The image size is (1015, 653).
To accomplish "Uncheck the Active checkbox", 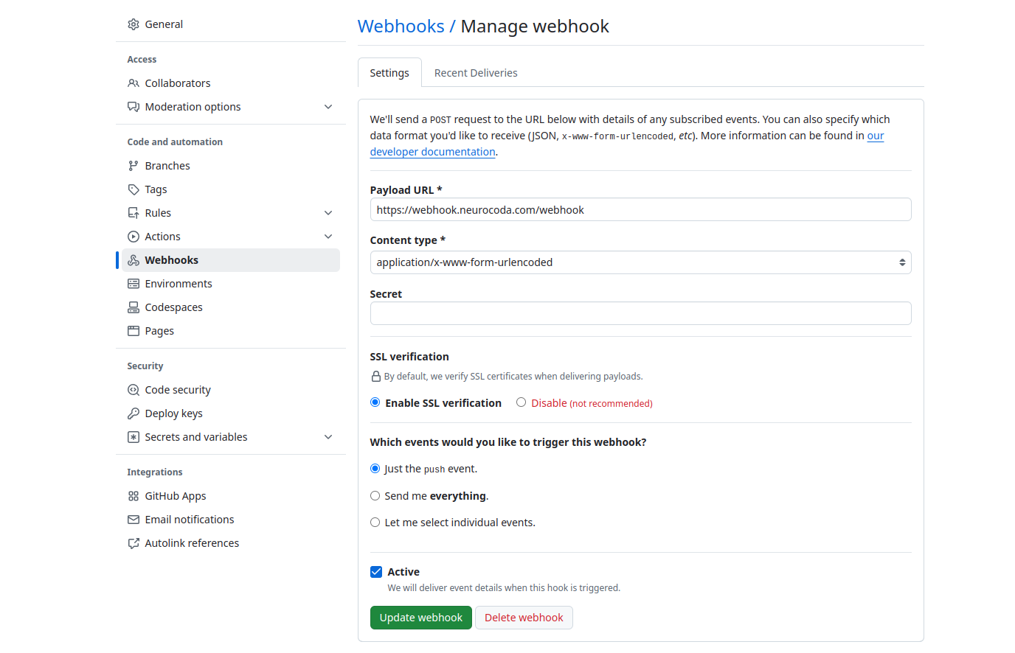I will [376, 572].
